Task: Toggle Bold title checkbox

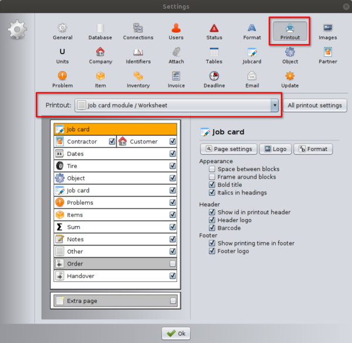Action: [x=212, y=184]
